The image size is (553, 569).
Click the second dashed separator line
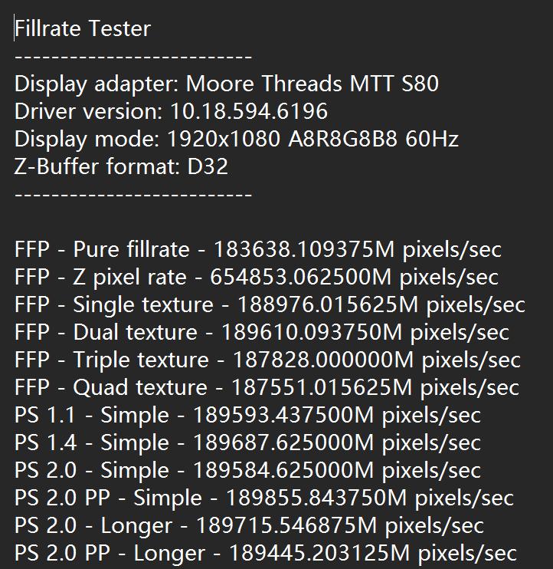(133, 194)
